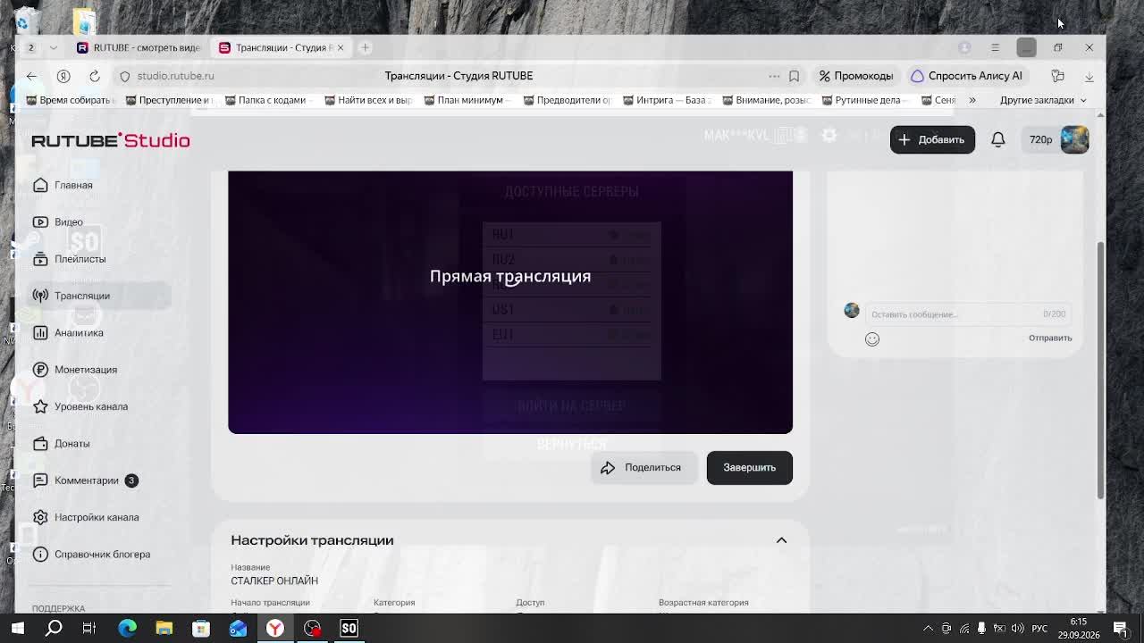Open the browser hamburger menu

(x=995, y=47)
